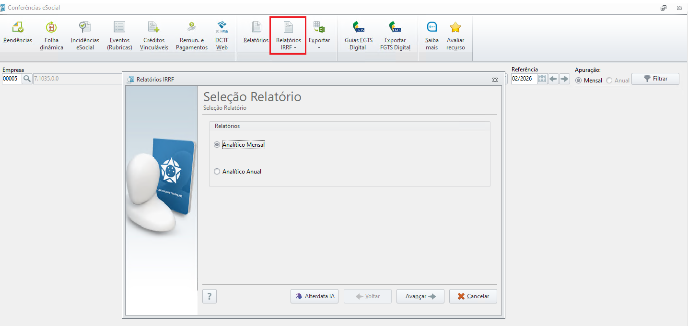
Task: Click the help question mark button
Action: 210,296
